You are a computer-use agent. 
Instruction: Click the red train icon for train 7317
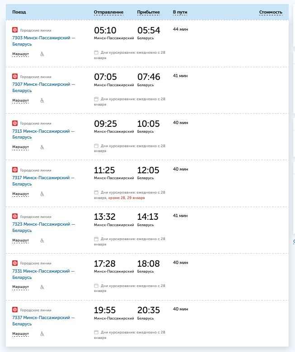[x=14, y=170]
